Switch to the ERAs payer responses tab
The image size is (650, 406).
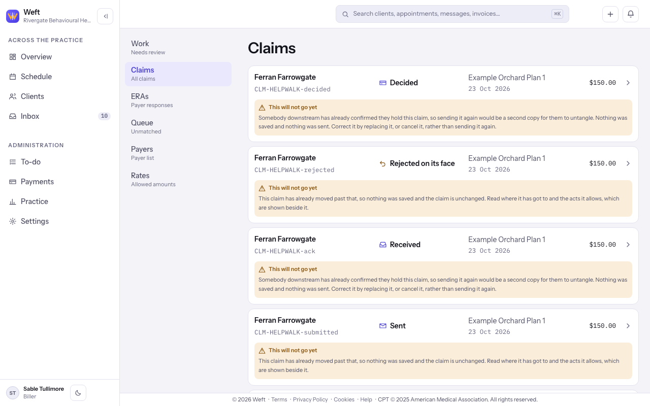coord(178,100)
